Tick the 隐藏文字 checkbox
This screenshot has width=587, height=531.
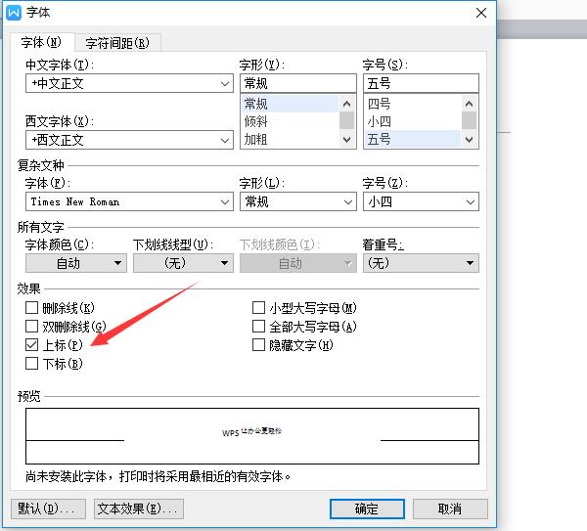259,345
